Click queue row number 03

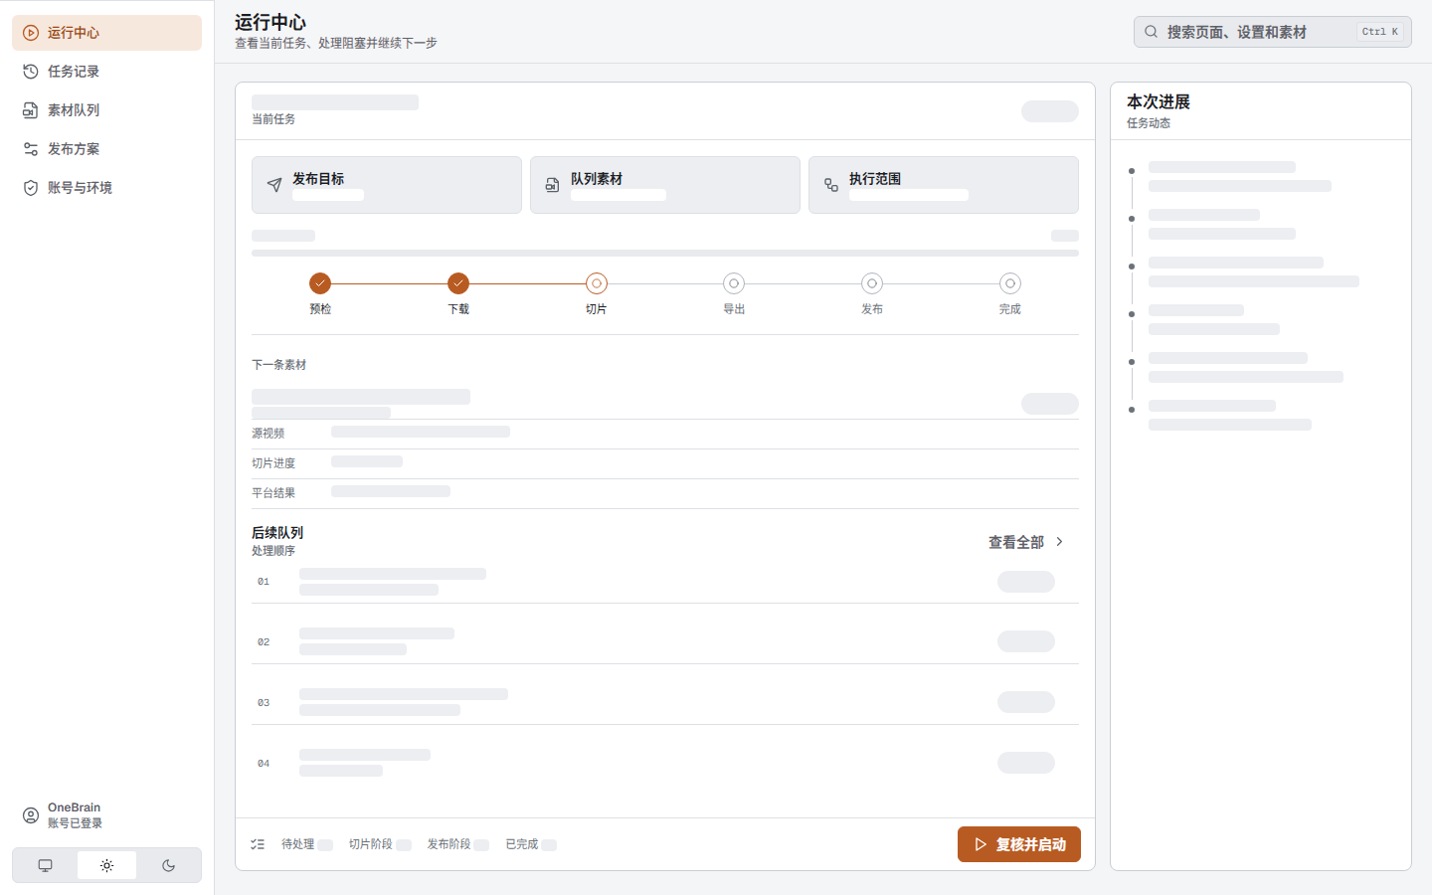pyautogui.click(x=264, y=703)
